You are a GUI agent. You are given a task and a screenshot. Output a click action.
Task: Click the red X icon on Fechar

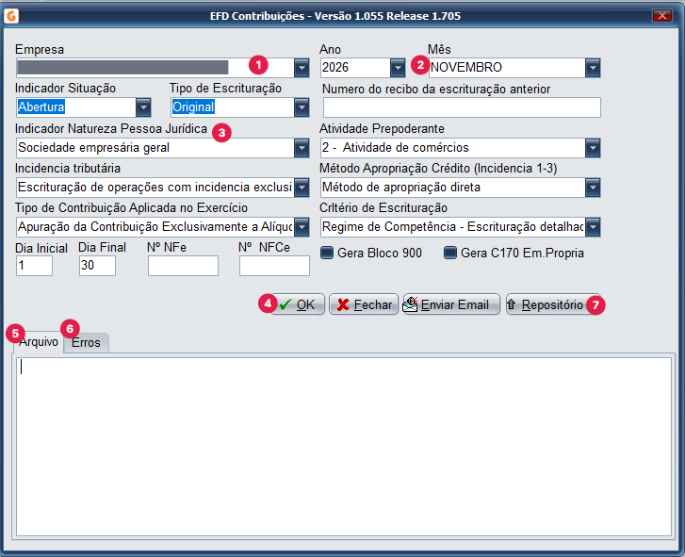[343, 304]
